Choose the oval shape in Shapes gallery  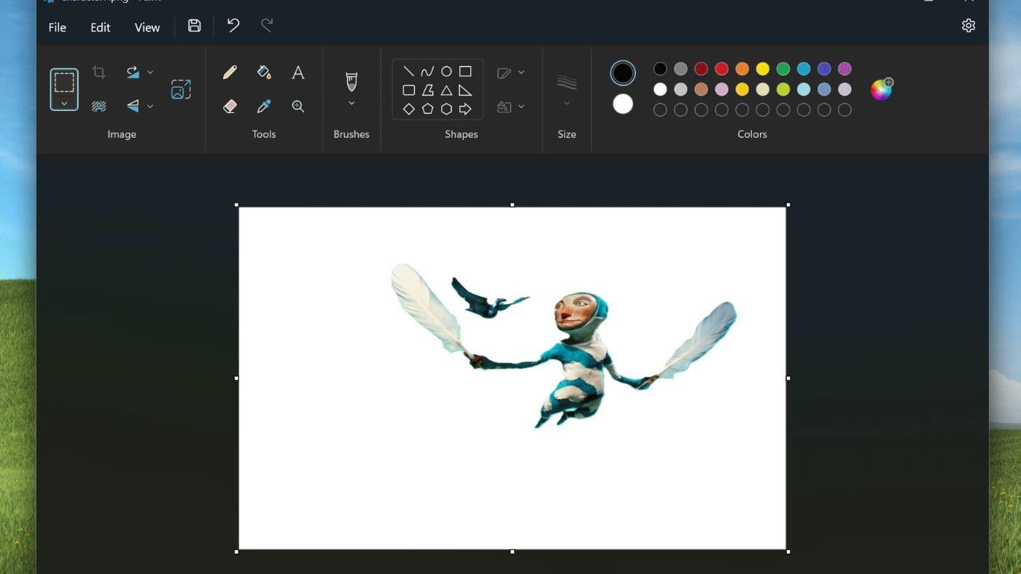(x=446, y=71)
